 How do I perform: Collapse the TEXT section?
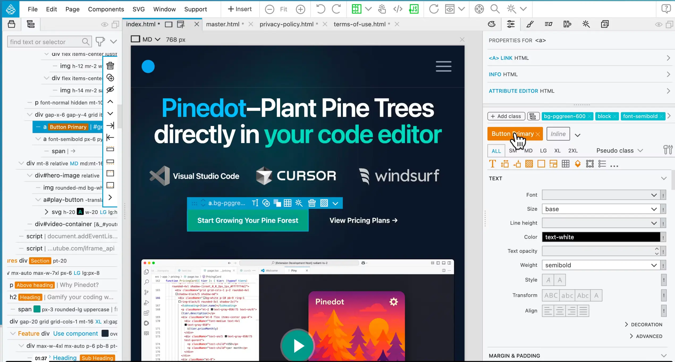click(664, 178)
